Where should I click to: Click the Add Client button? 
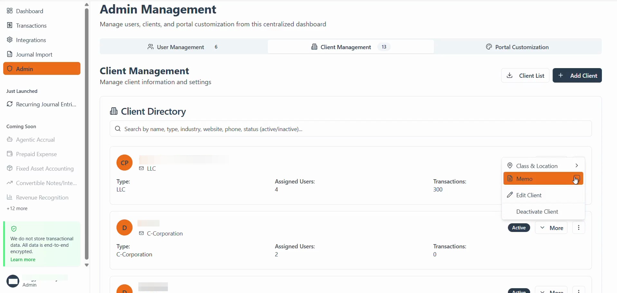[x=577, y=75]
